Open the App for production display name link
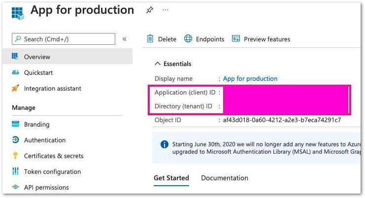 (x=250, y=79)
